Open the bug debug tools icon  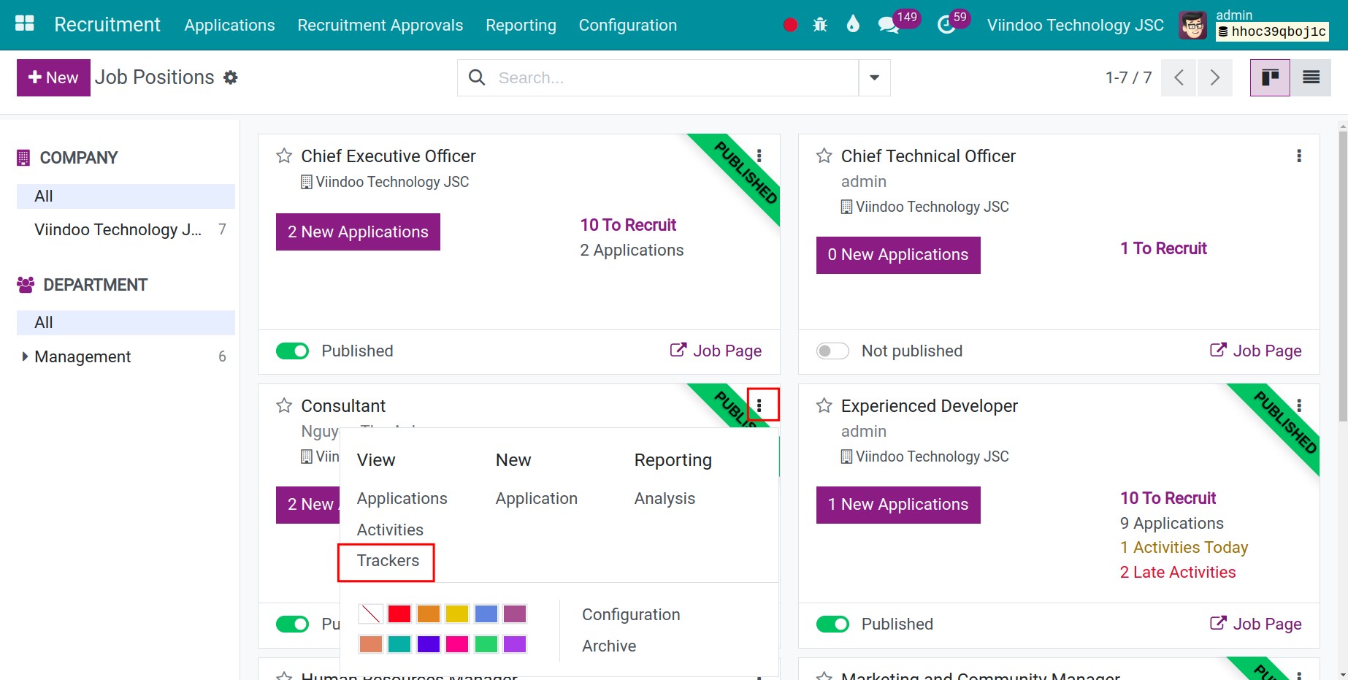(x=820, y=25)
